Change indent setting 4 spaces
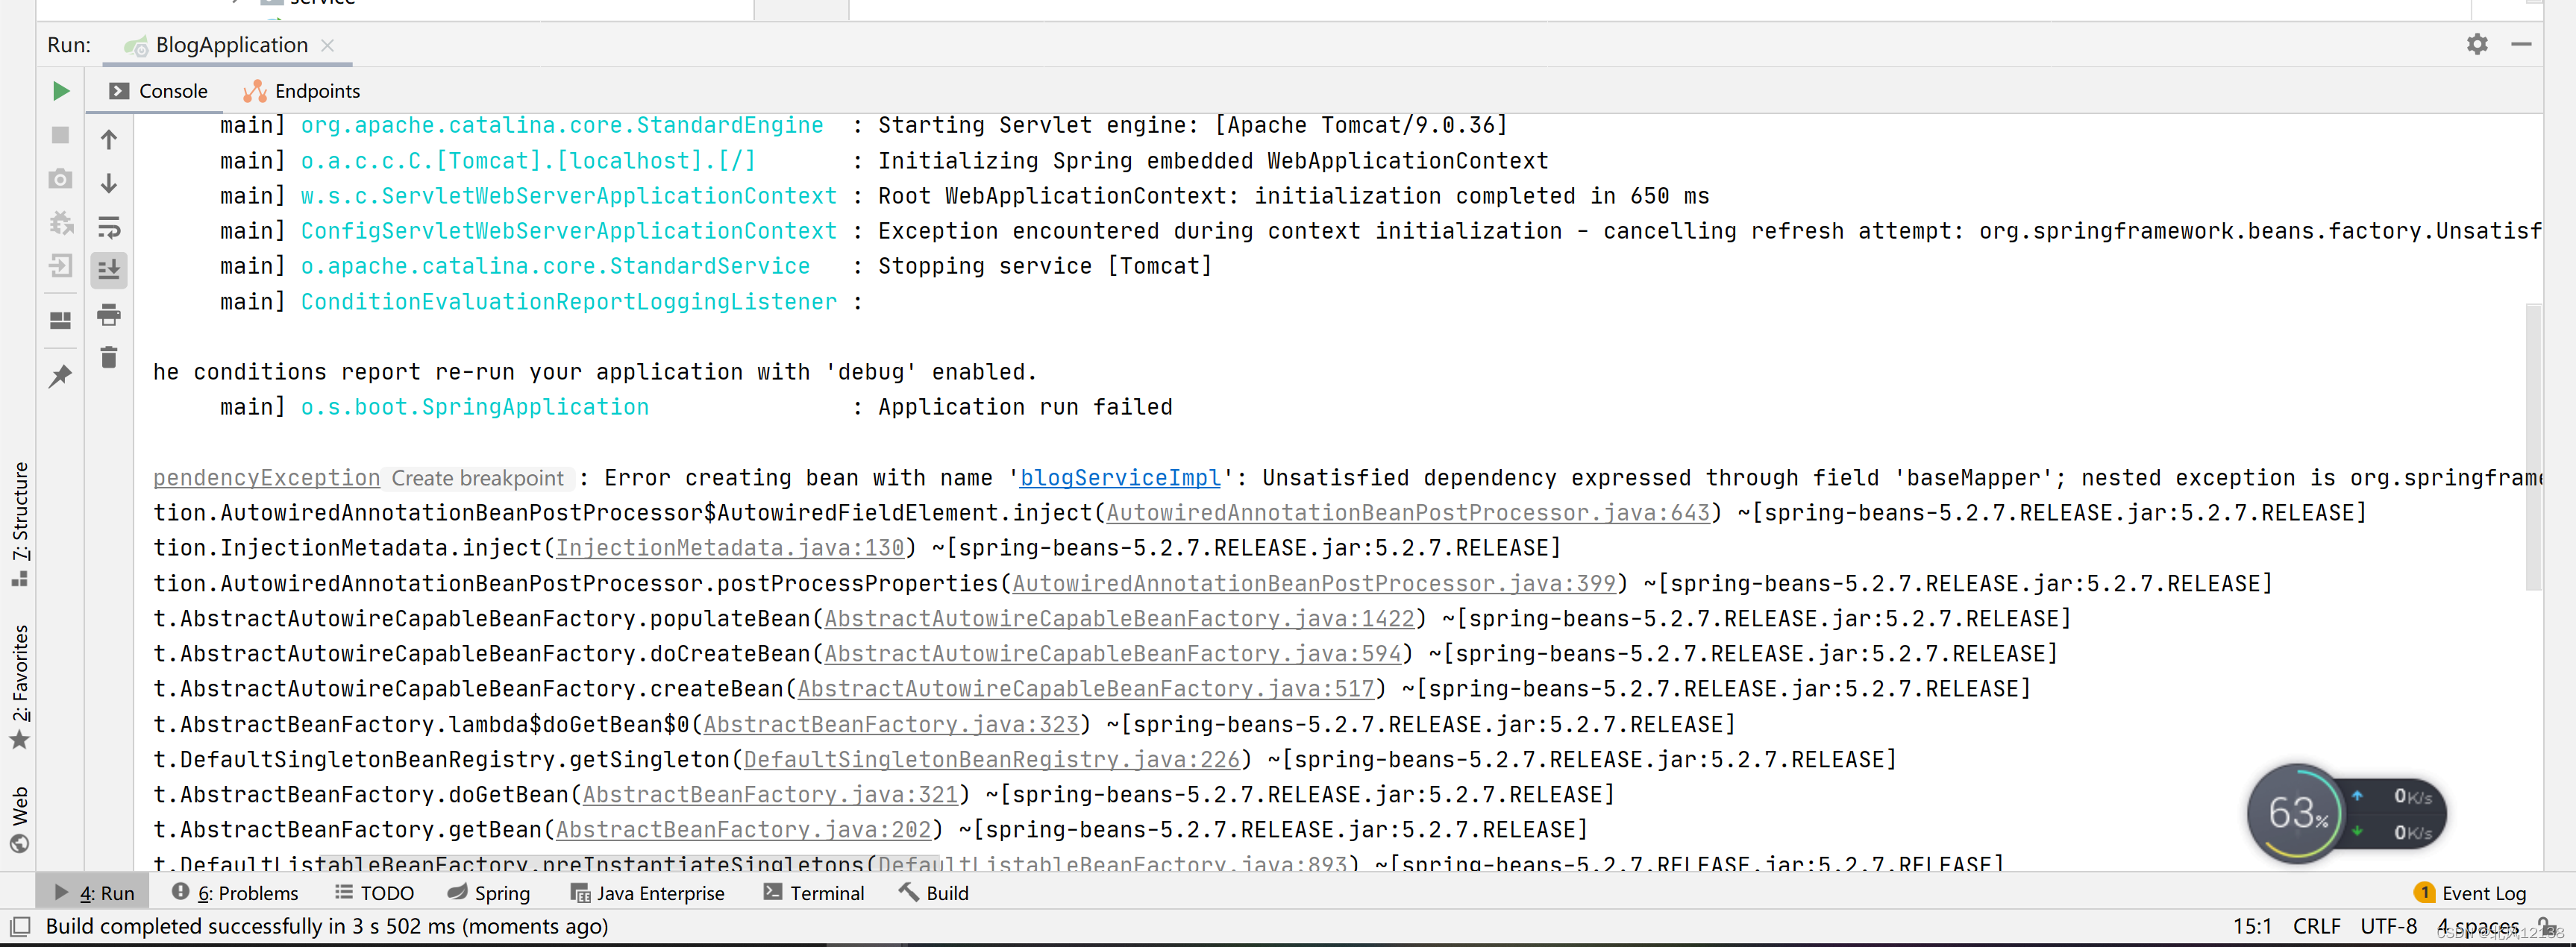Screen dimensions: 2576x947 pyautogui.click(x=2478, y=926)
